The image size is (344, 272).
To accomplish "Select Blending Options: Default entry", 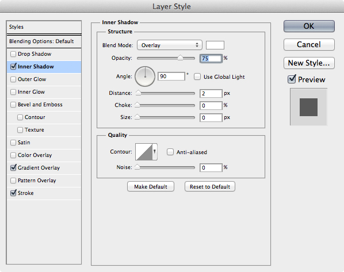I will 44,41.
